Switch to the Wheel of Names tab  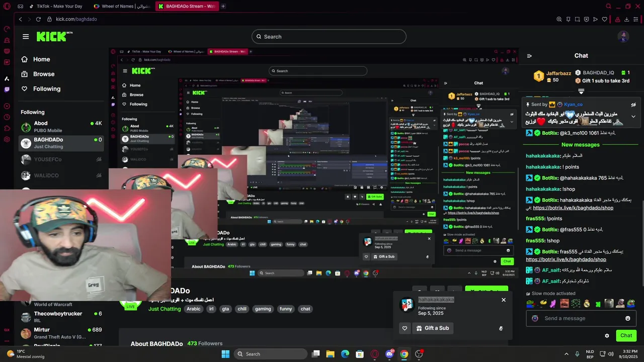pyautogui.click(x=122, y=7)
